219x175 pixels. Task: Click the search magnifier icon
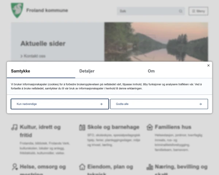[181, 11]
